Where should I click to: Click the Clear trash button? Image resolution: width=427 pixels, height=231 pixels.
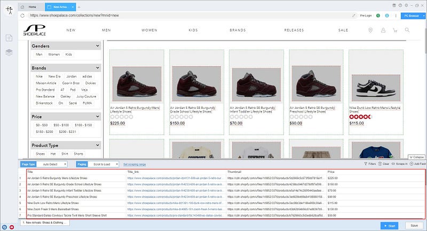tap(384, 164)
